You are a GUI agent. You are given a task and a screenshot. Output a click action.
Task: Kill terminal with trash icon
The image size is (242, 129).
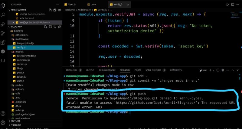[x=223, y=70]
